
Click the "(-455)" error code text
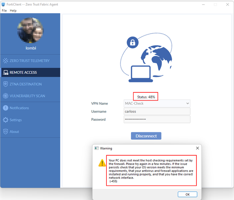pyautogui.click(x=113, y=181)
